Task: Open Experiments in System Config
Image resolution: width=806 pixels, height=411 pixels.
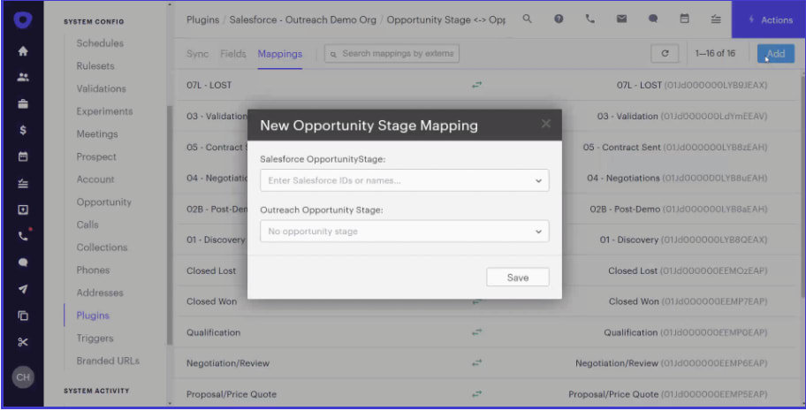Action: (104, 111)
